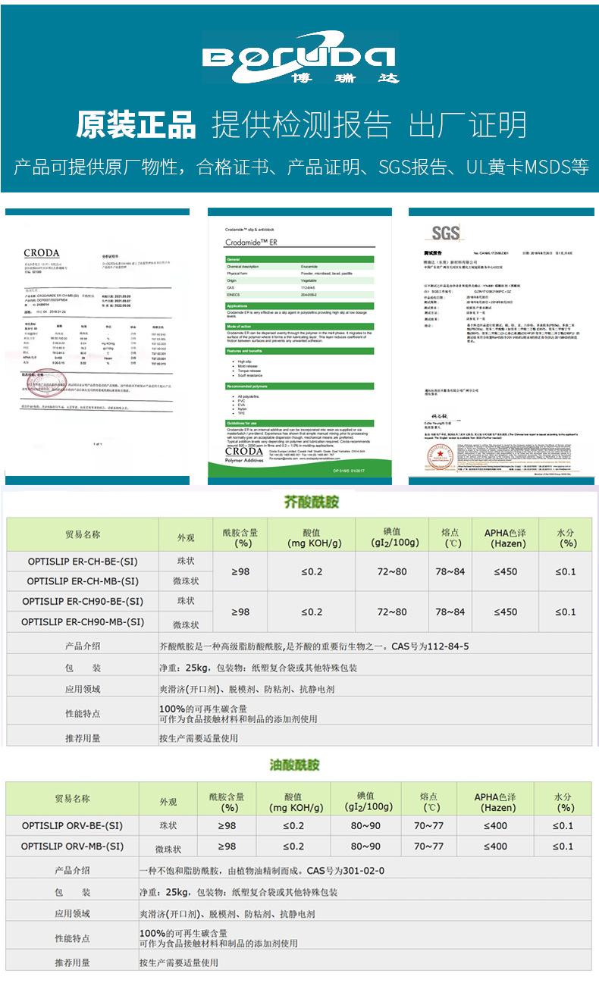599x989 pixels.
Task: Click 包装 label in 油酸酰胺 table
Action: click(72, 892)
